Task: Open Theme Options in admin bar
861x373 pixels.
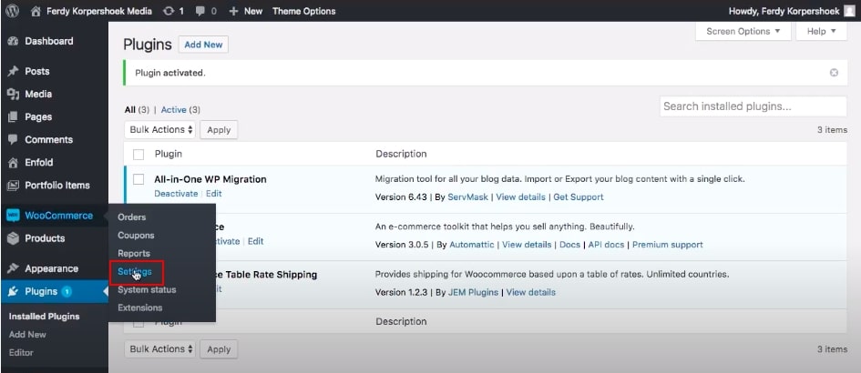Action: click(303, 11)
